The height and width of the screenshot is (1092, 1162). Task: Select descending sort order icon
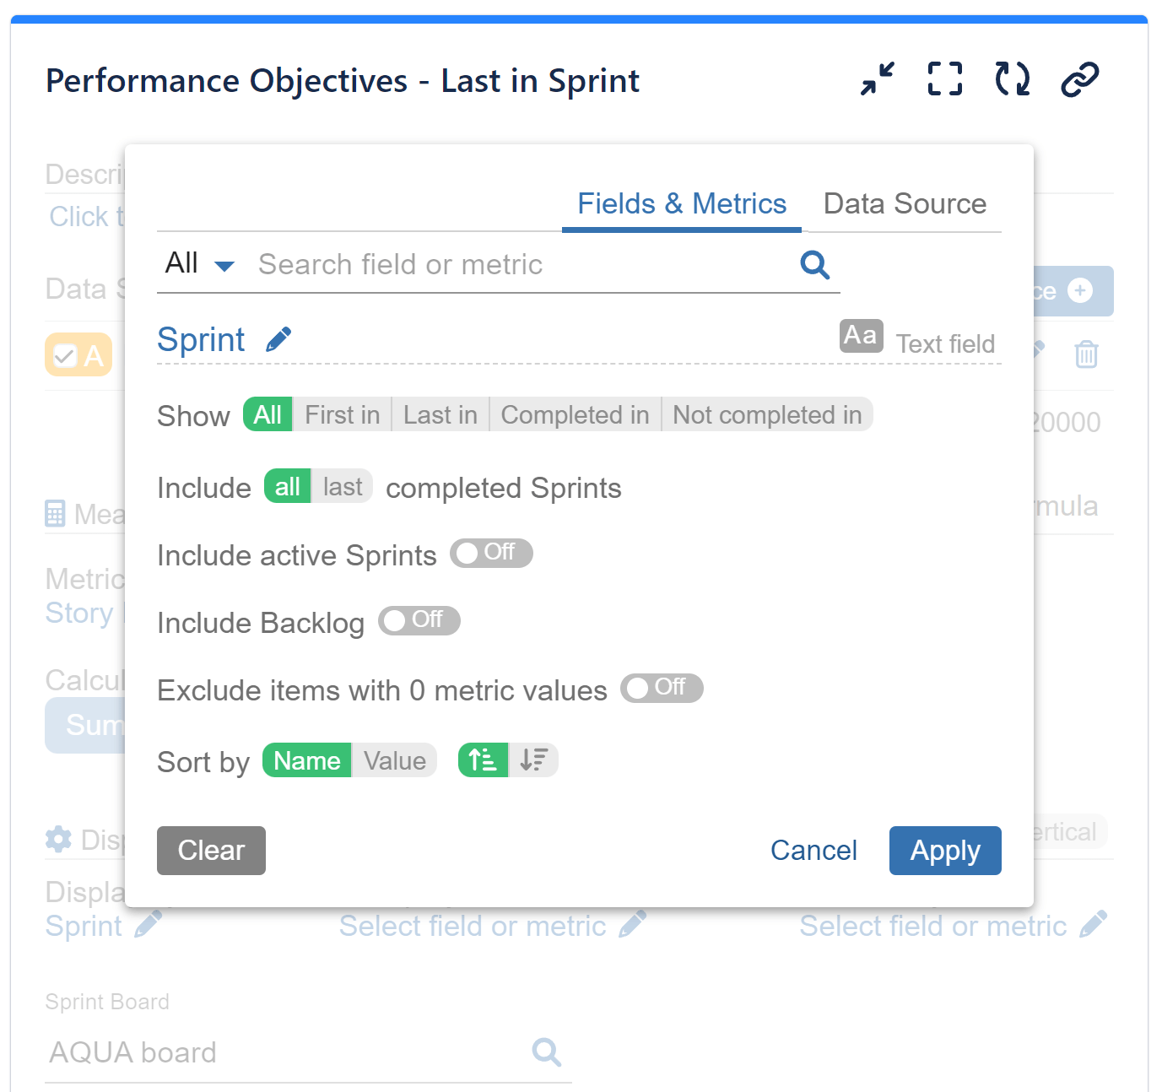coord(534,760)
